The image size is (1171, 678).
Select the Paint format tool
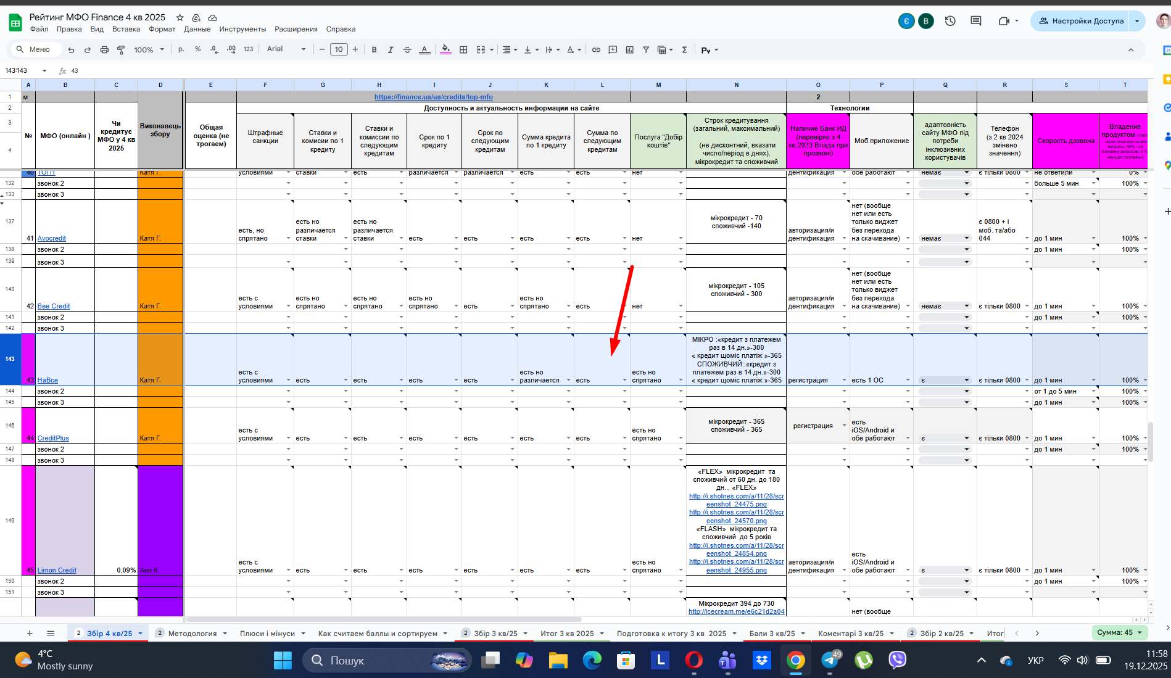[x=121, y=49]
